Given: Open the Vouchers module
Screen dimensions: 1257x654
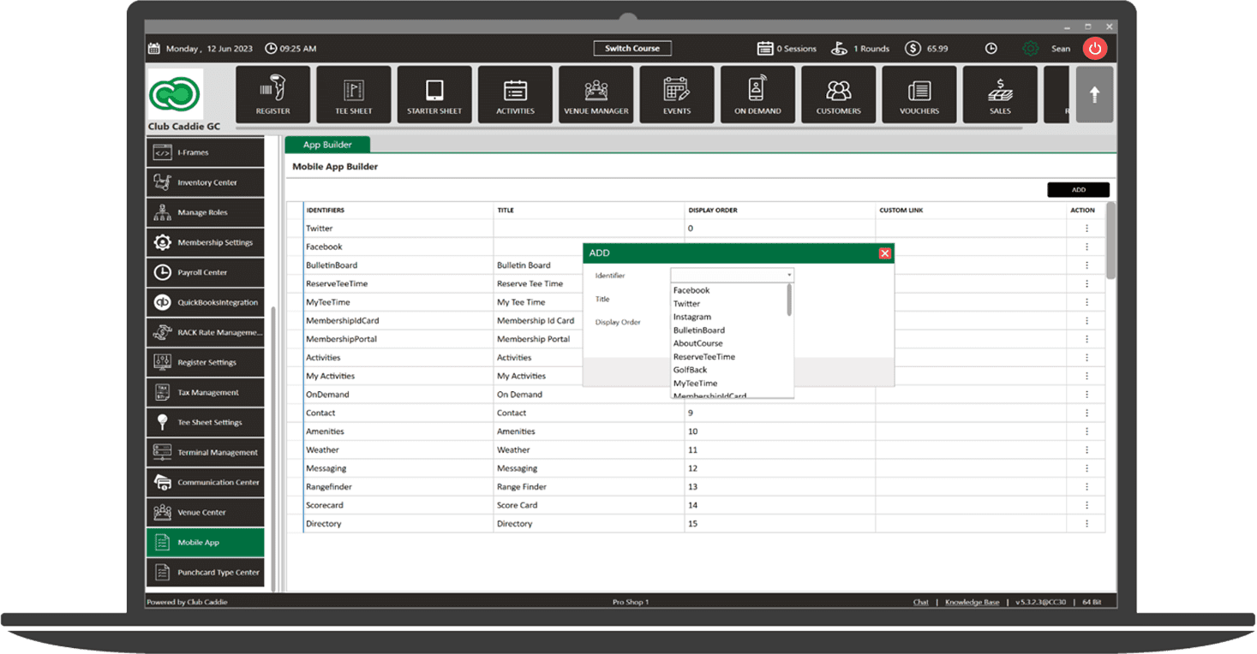Looking at the screenshot, I should pyautogui.click(x=919, y=94).
